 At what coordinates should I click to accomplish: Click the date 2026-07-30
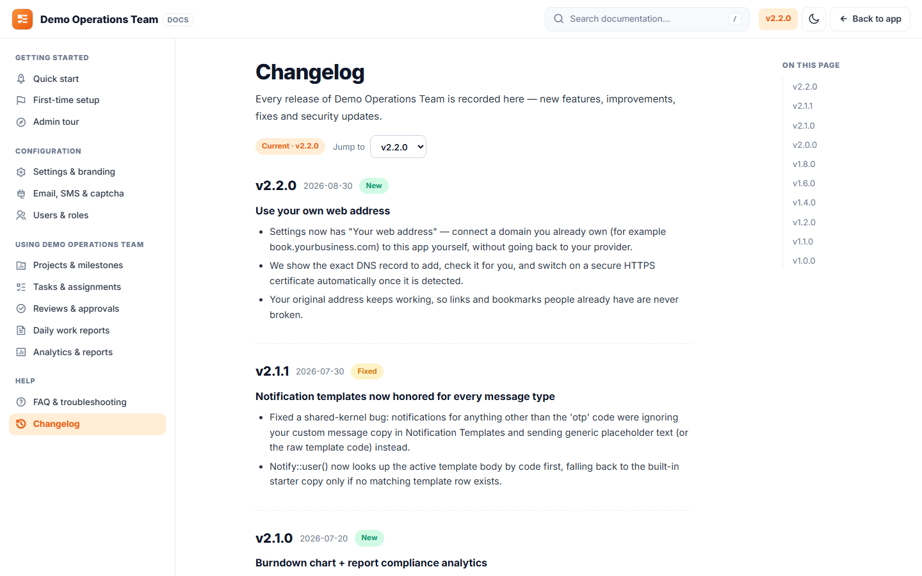320,372
